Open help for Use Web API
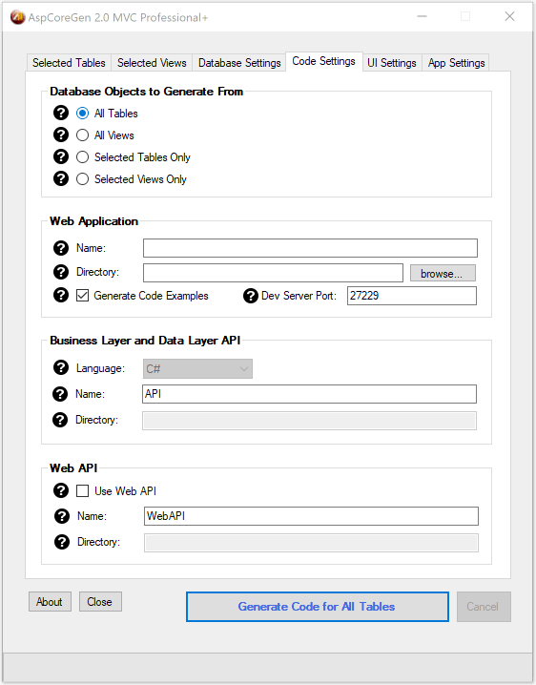The height and width of the screenshot is (685, 536). point(61,490)
